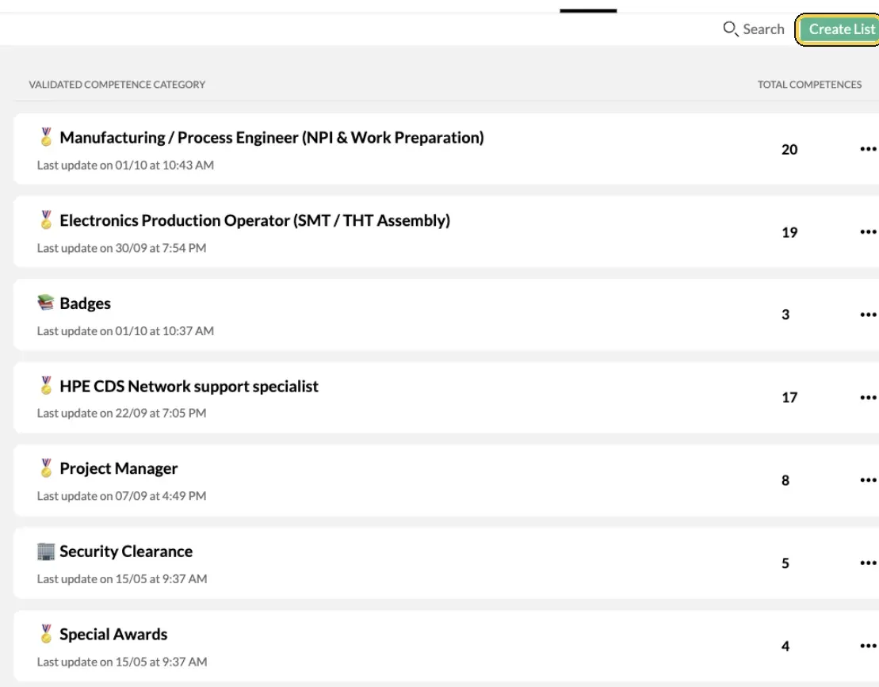879x687 pixels.
Task: Open the Project Manager category
Action: (x=119, y=468)
